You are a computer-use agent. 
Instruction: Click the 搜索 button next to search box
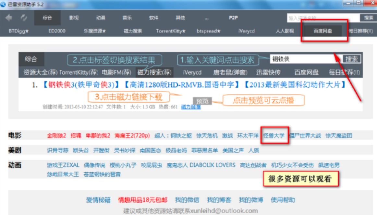[x=352, y=59]
